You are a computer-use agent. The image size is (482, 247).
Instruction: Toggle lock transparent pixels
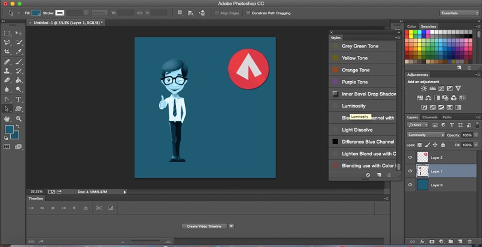point(419,145)
